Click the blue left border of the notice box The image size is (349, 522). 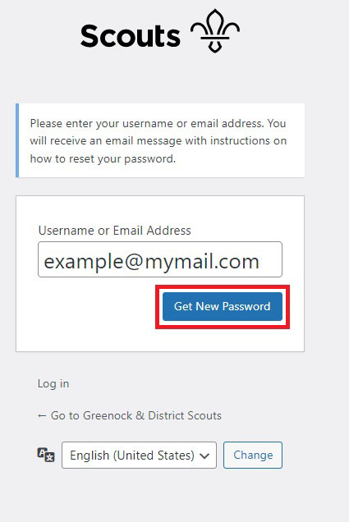tap(17, 140)
